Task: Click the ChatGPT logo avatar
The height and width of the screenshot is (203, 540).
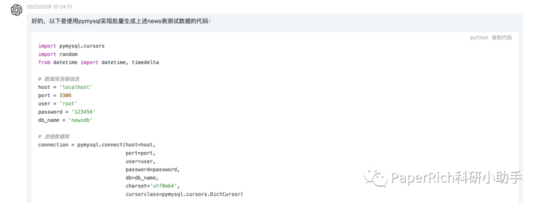Action: tap(16, 10)
